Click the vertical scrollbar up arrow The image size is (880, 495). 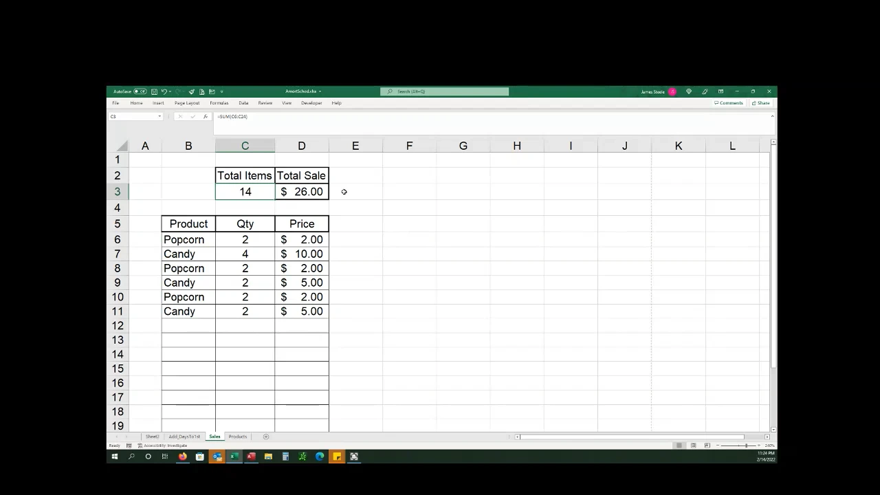[773, 142]
